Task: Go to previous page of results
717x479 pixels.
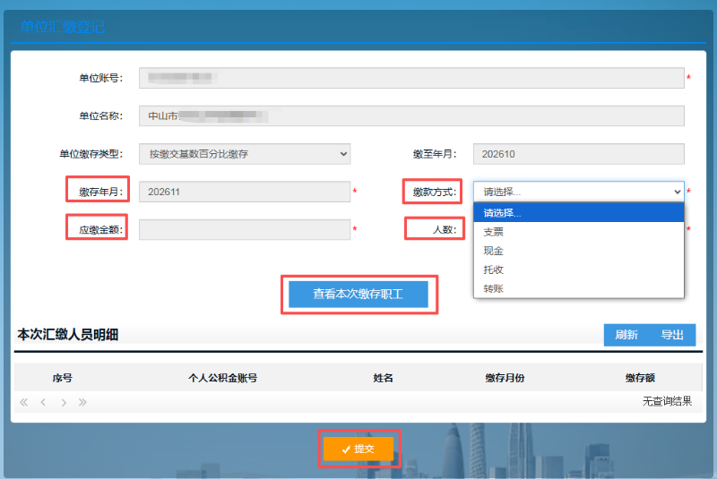Action: [43, 402]
